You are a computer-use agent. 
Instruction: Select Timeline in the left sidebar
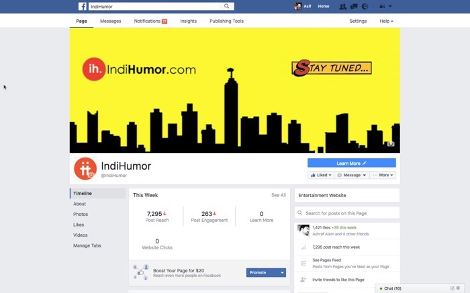point(98,193)
